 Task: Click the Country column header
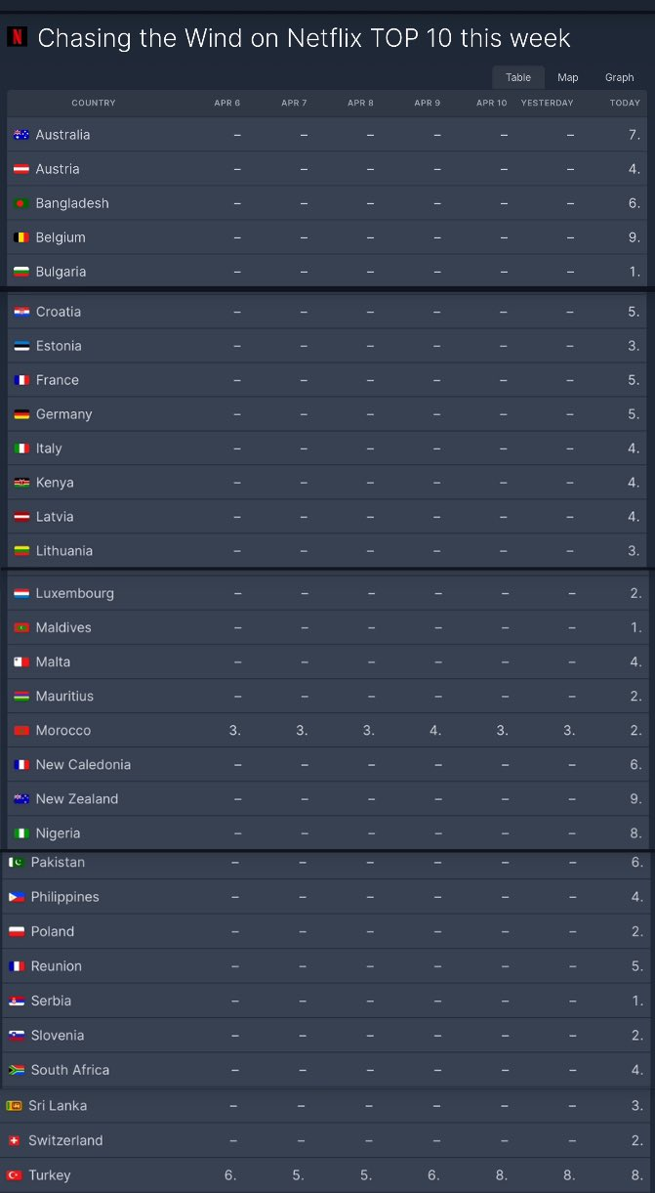[94, 103]
